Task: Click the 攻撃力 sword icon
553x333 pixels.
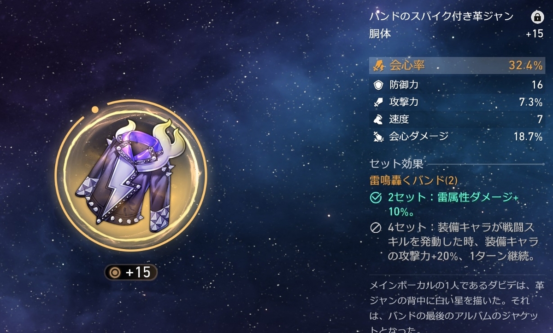Action: coord(377,102)
